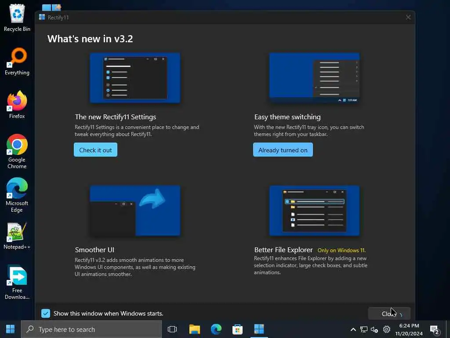
Task: Open the Windows Start menu
Action: 11,329
